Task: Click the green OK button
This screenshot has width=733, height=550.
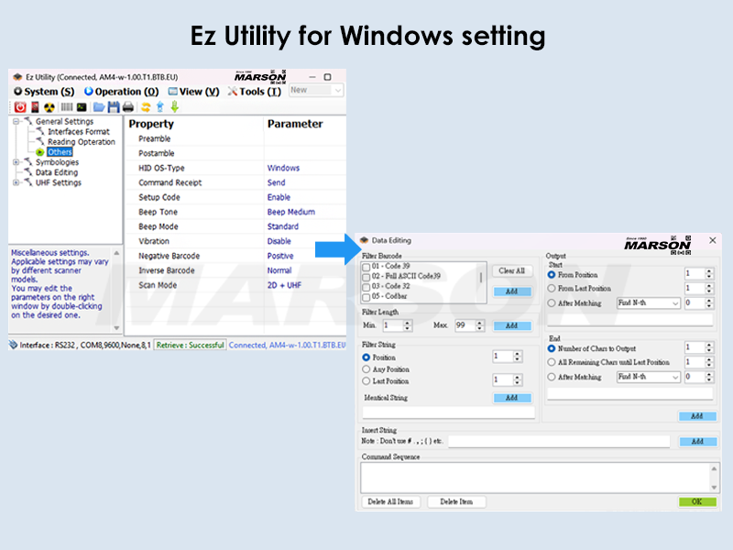Action: [x=697, y=501]
